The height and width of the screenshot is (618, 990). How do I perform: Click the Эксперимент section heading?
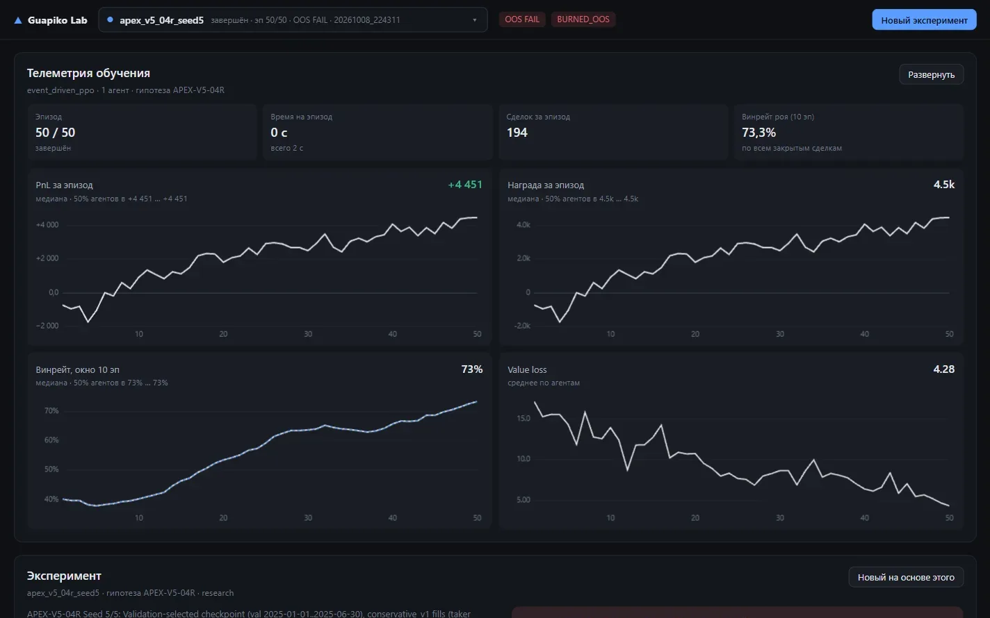(64, 576)
